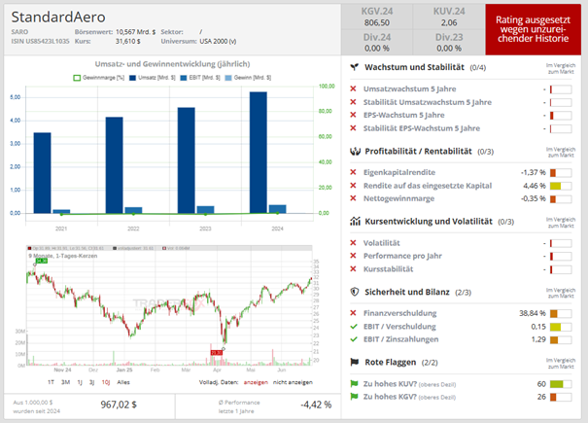Click the red X beside Rendite auf das eingesetzte Kapital
Screen dimensions: 588x423
coord(353,186)
